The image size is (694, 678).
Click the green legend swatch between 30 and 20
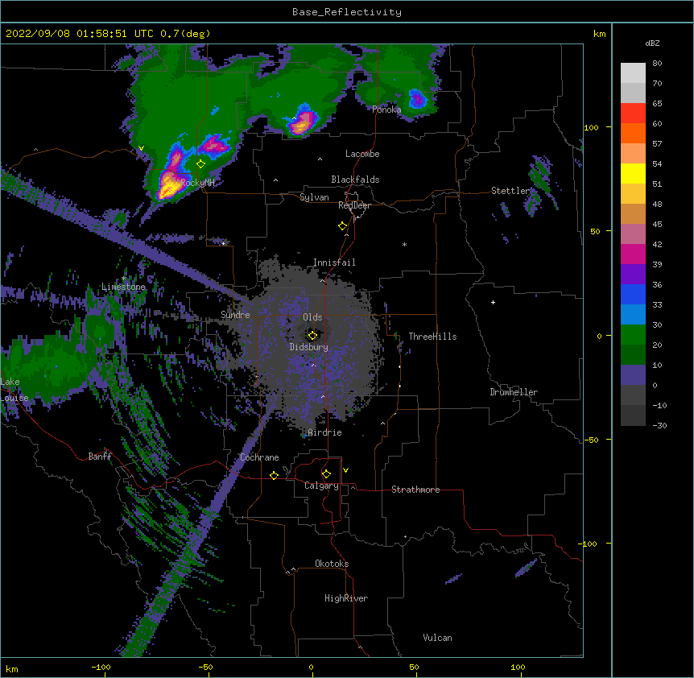pos(633,335)
